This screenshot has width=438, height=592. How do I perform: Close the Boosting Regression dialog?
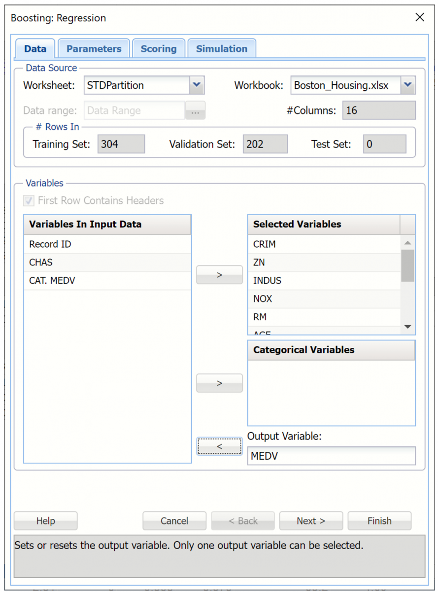(x=419, y=18)
